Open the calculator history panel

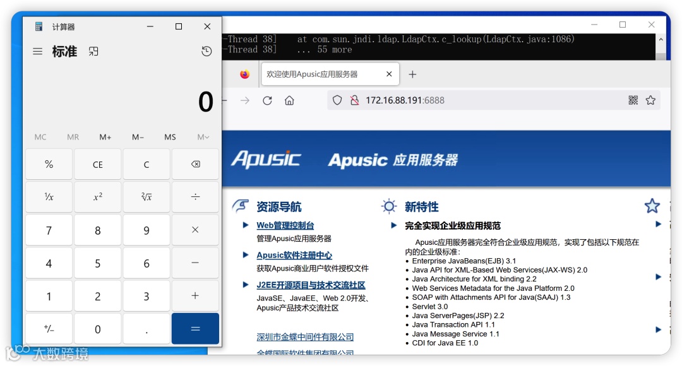[206, 51]
